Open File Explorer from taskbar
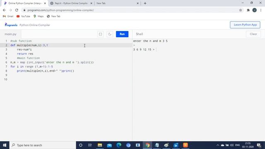265x149 pixels. [100, 145]
